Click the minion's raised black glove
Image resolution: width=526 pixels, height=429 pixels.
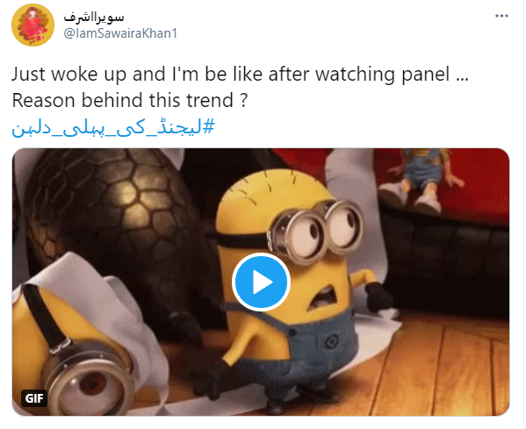point(379,297)
